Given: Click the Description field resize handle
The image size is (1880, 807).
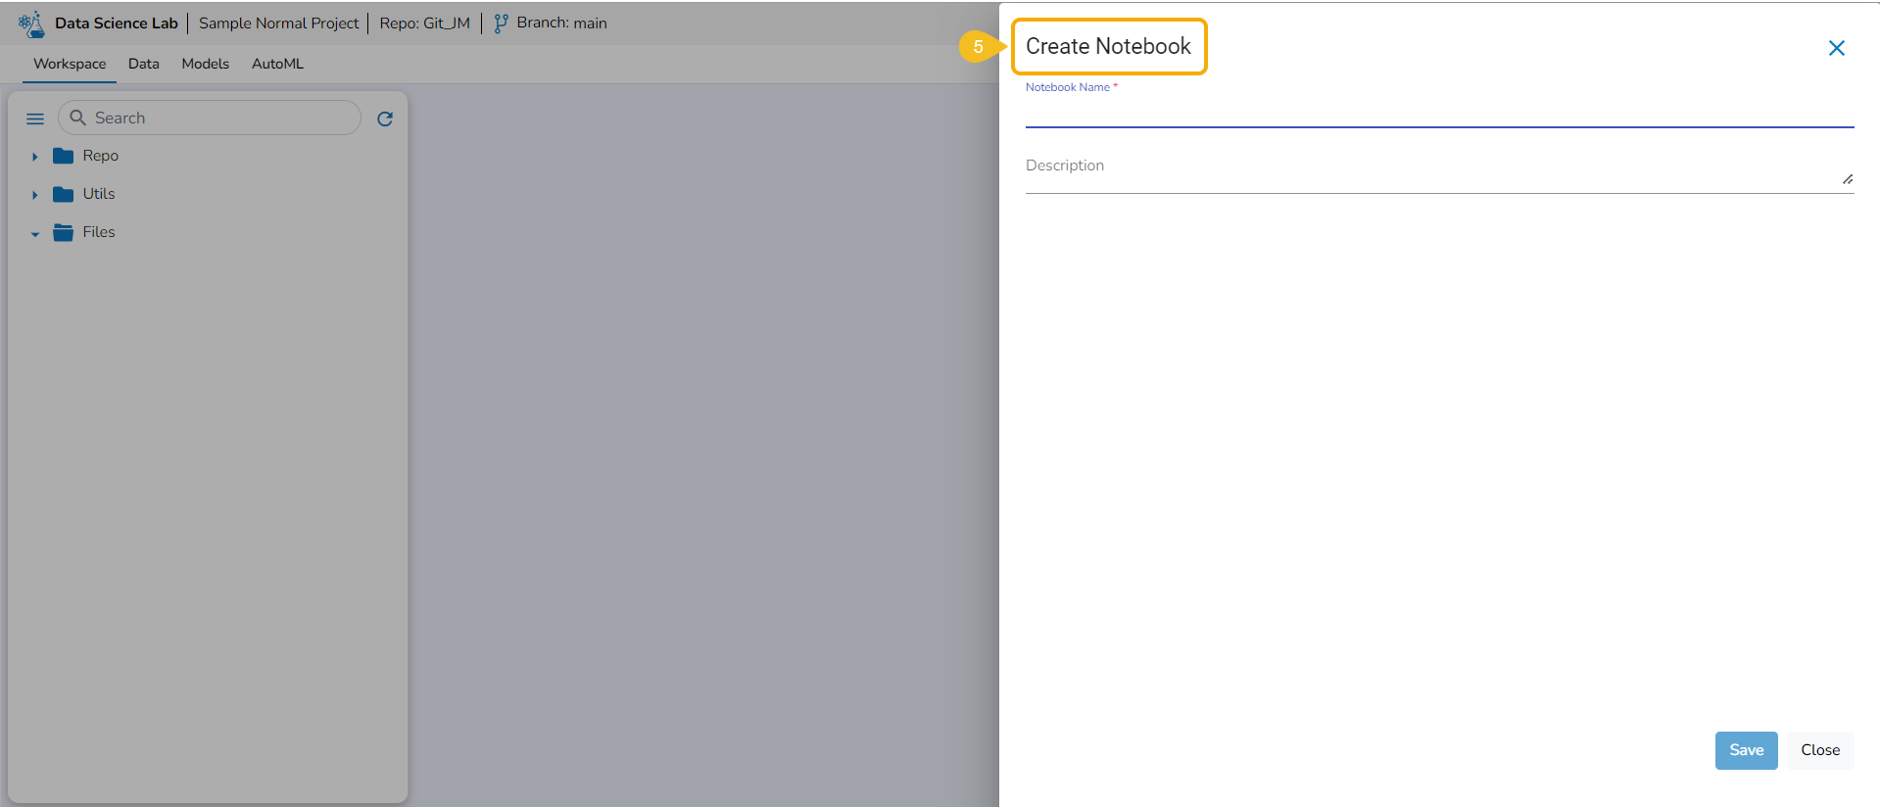Looking at the screenshot, I should 1848,179.
